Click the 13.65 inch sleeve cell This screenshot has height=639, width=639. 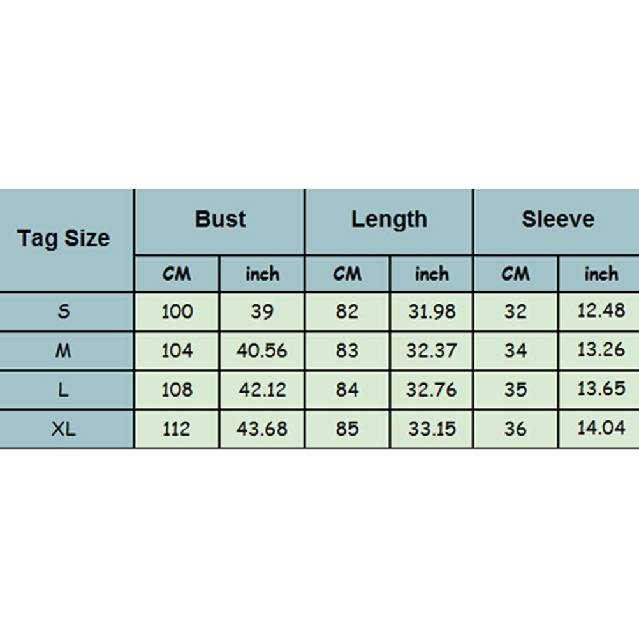coord(600,390)
